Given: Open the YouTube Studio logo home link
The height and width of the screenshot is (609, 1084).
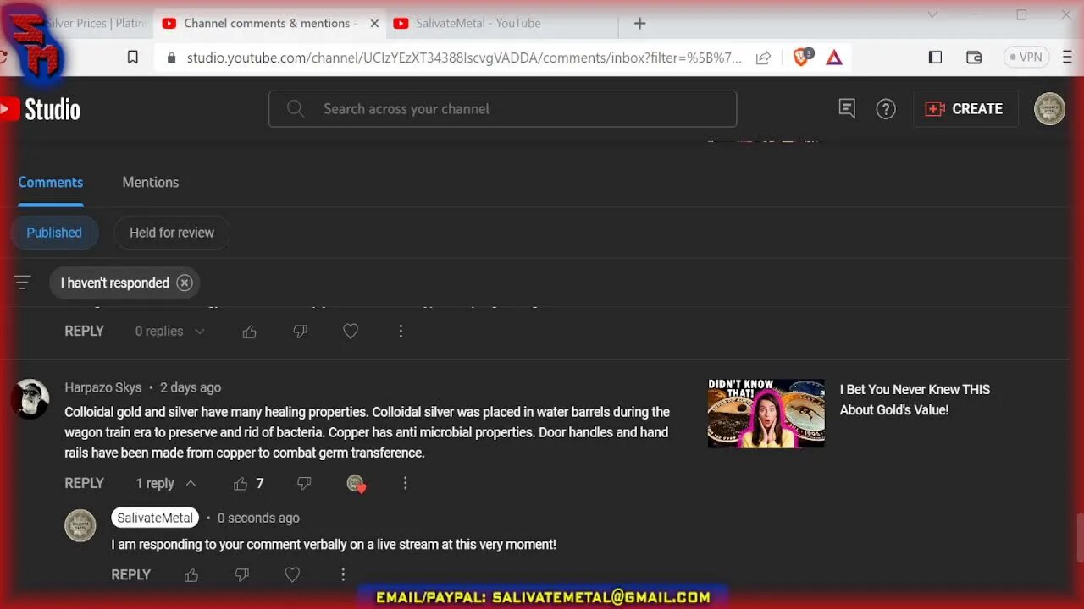Looking at the screenshot, I should [x=41, y=109].
